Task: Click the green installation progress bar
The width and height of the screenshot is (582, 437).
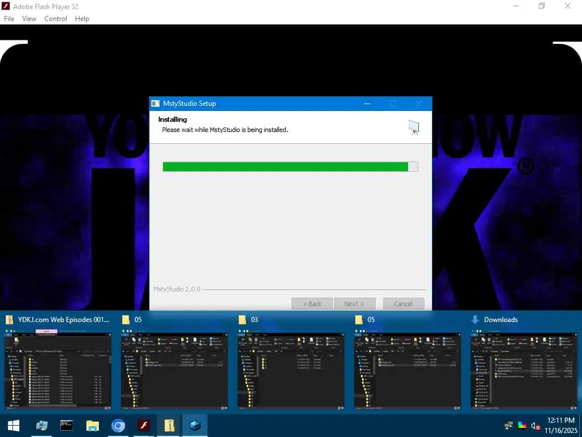Action: [290, 167]
